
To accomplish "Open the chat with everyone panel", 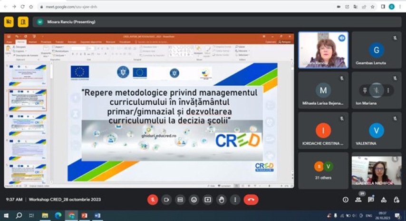I will click(371, 200).
